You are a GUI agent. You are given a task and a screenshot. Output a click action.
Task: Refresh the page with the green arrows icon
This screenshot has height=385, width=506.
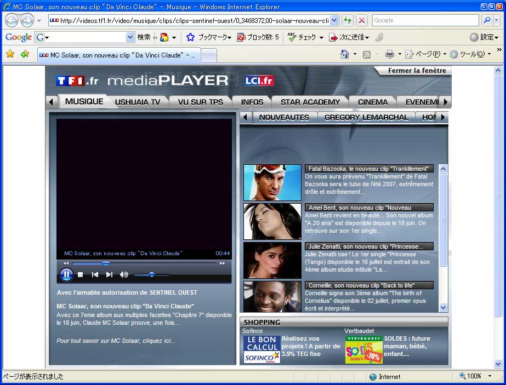pos(348,20)
